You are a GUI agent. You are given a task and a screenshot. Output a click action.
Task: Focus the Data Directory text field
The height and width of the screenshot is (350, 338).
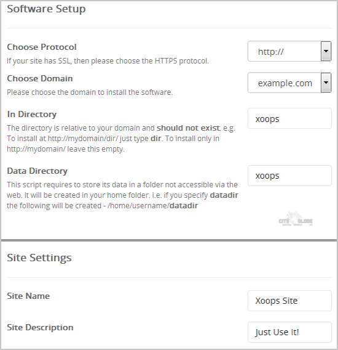(x=289, y=176)
